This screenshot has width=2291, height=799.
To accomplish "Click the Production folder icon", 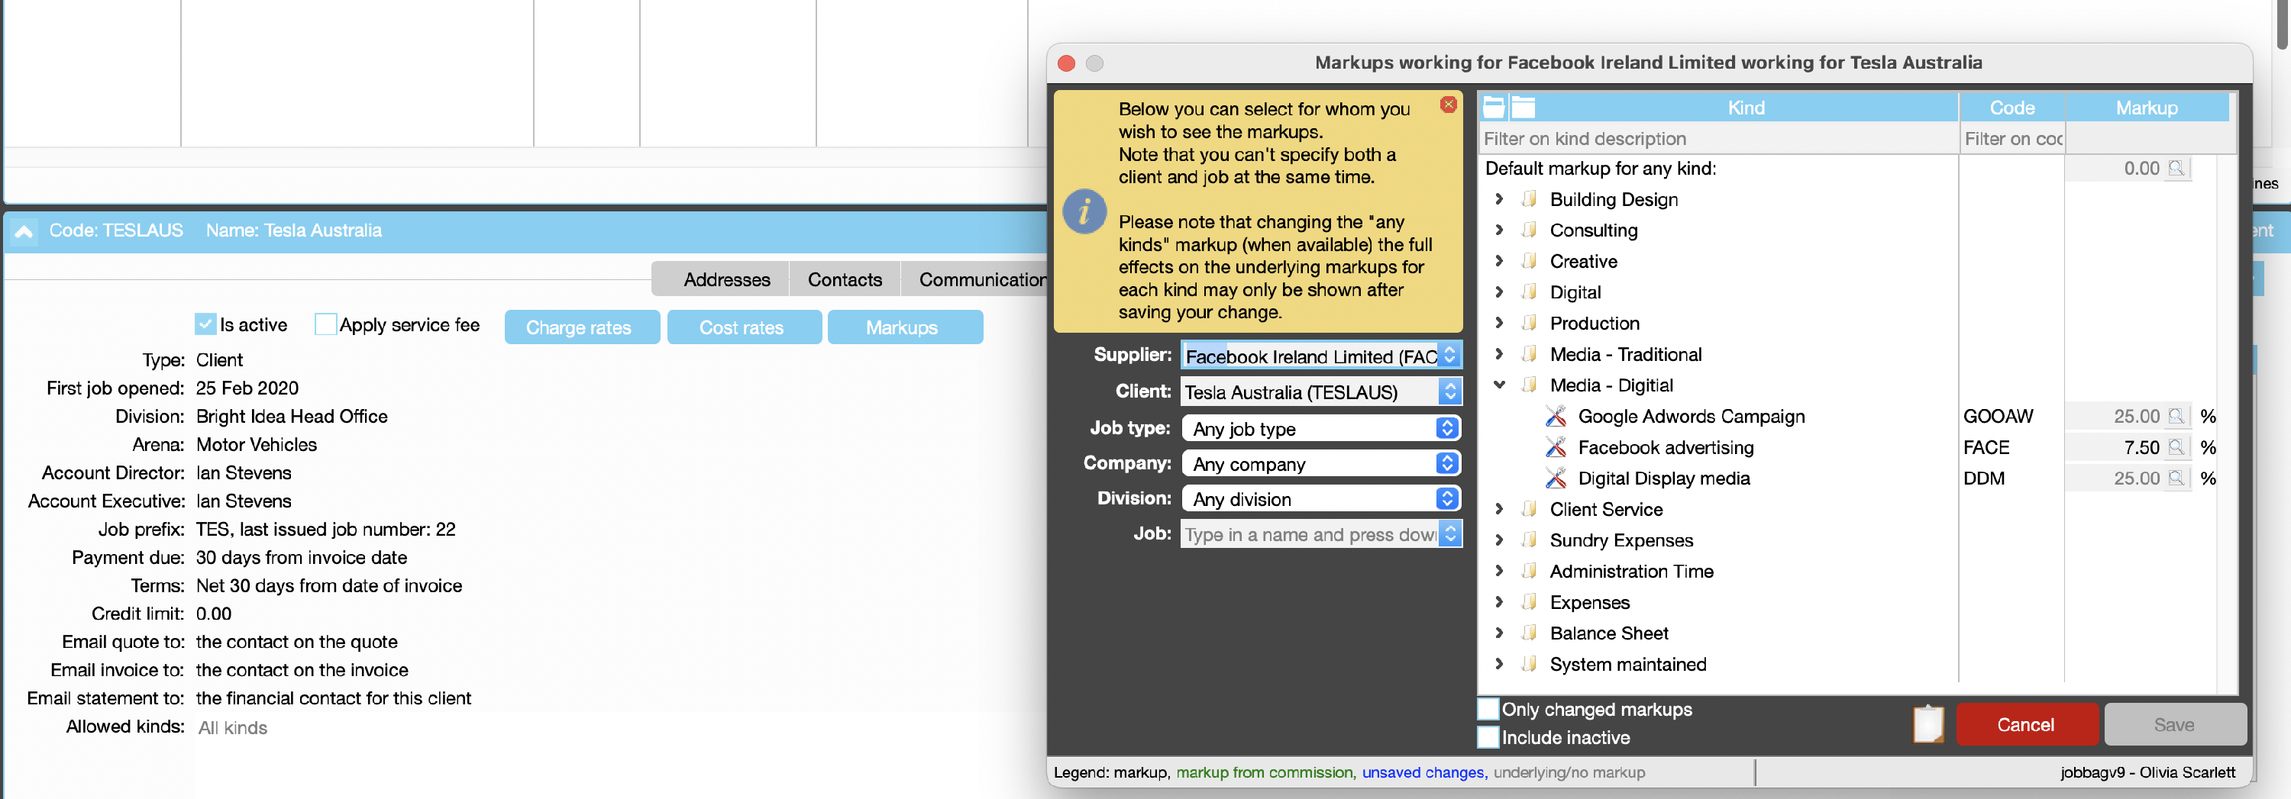I will click(1530, 324).
